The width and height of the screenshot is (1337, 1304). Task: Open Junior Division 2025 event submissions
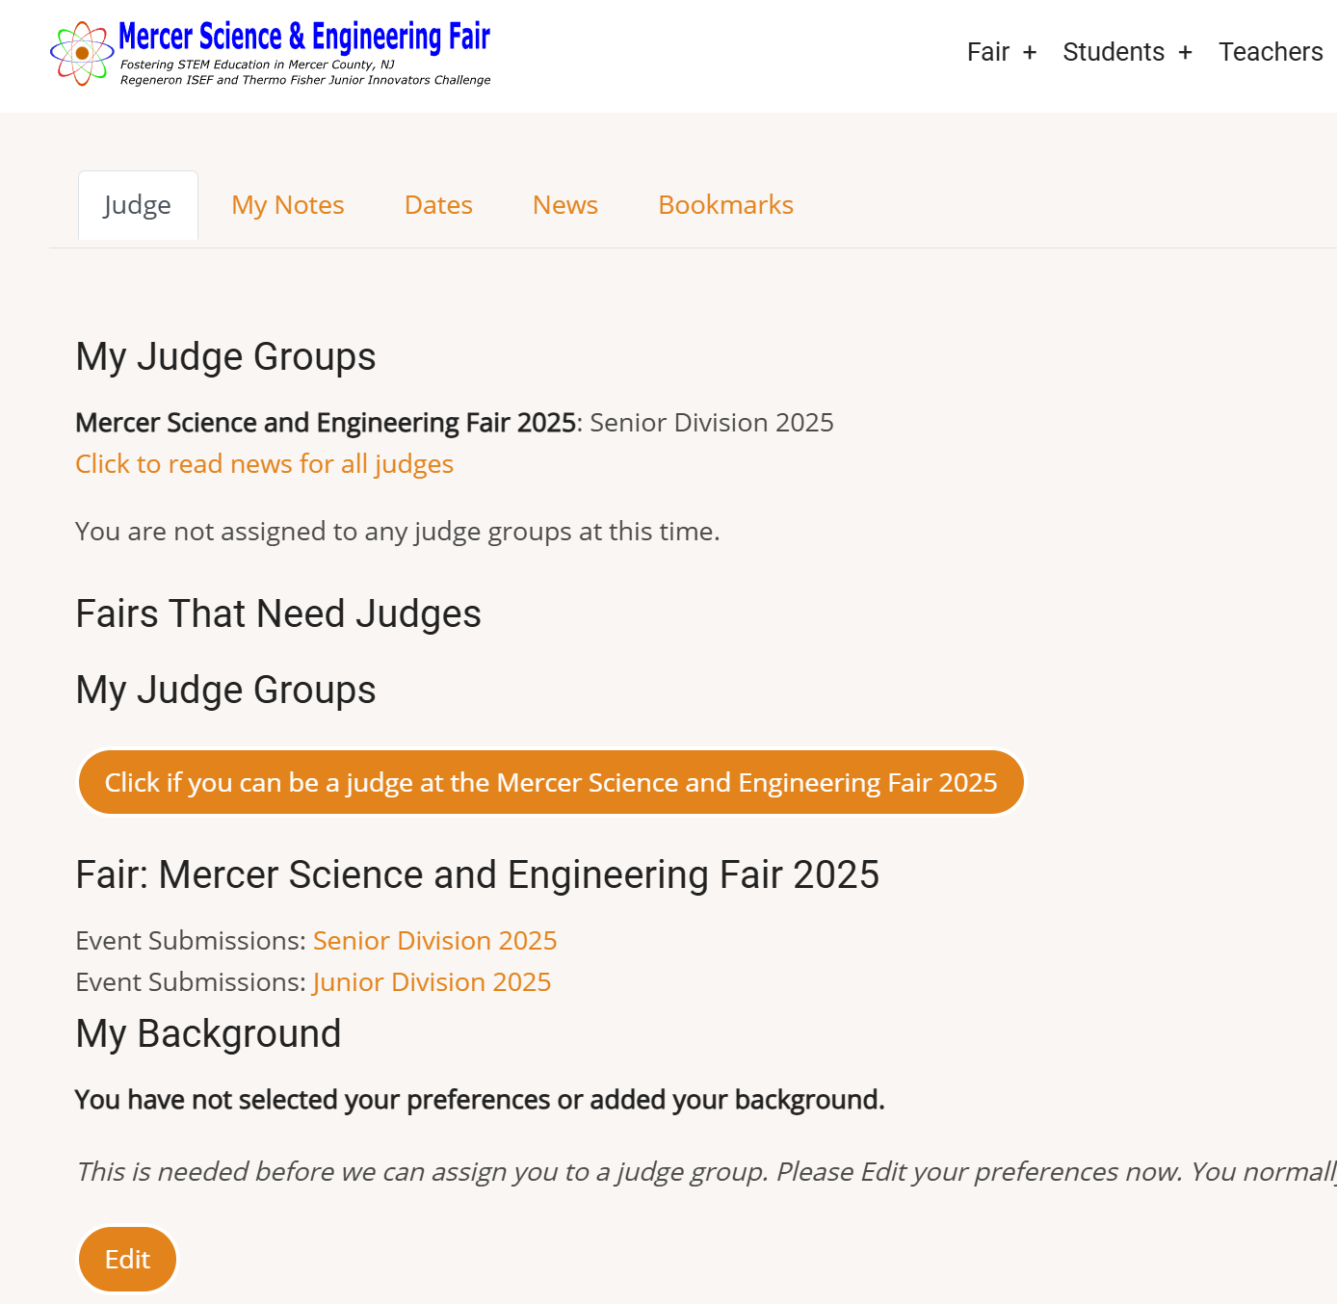[433, 982]
